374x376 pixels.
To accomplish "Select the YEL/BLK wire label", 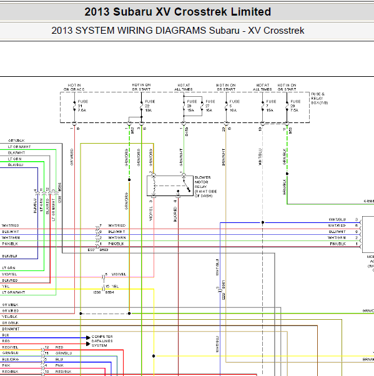I will pyautogui.click(x=9, y=317).
